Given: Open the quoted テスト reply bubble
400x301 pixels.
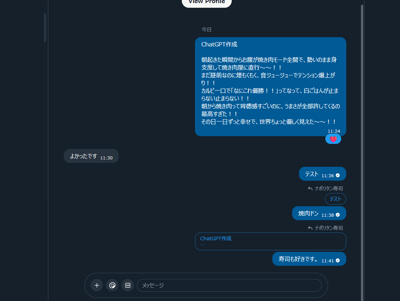Looking at the screenshot, I should tap(335, 199).
